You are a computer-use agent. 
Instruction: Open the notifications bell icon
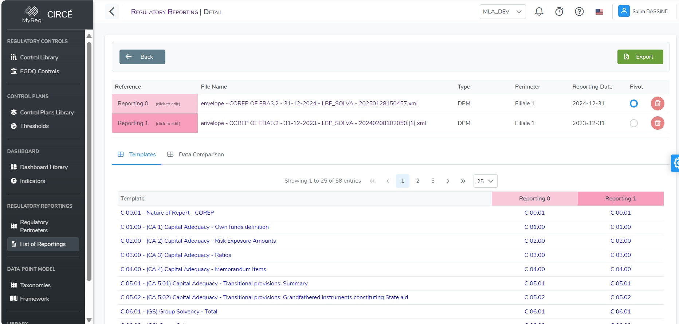539,12
